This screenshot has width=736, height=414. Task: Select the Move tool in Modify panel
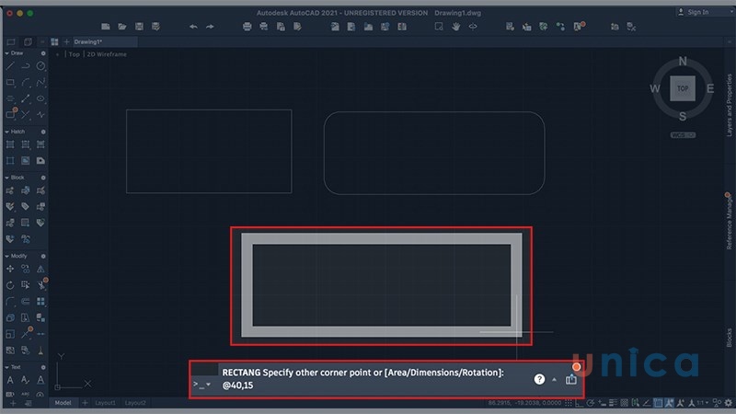(x=10, y=269)
